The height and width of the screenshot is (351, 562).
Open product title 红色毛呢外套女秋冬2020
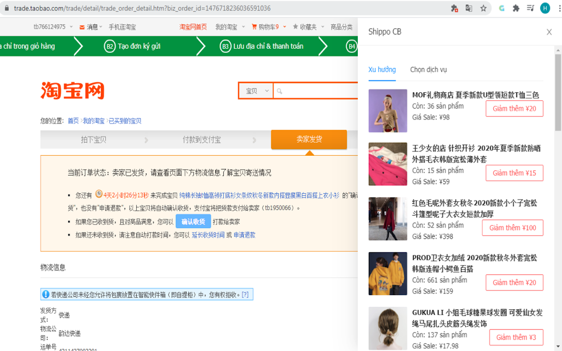click(475, 208)
